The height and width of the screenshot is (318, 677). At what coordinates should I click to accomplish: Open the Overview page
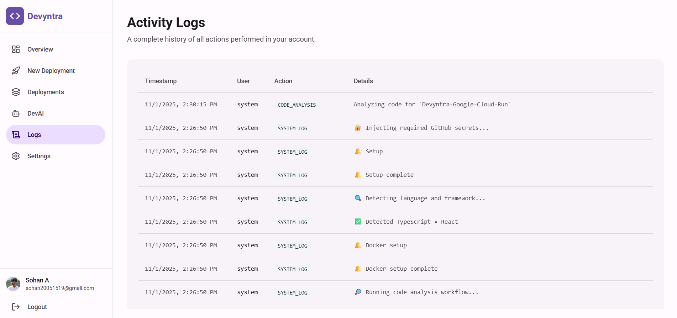40,49
